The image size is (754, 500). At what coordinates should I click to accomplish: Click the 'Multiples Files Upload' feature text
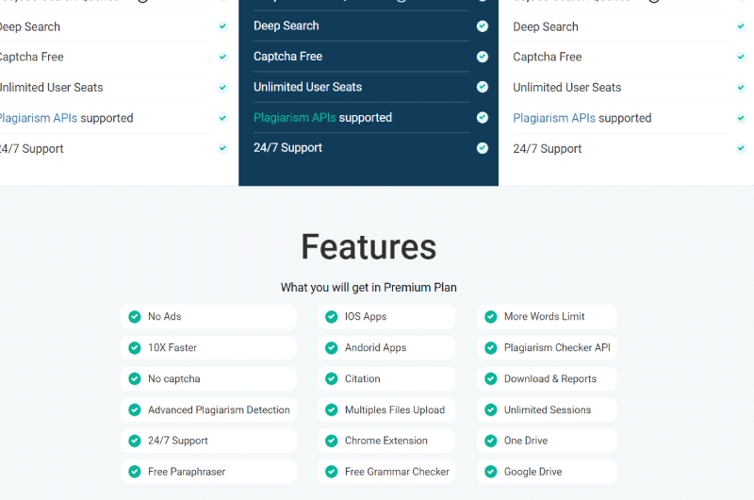coord(395,410)
